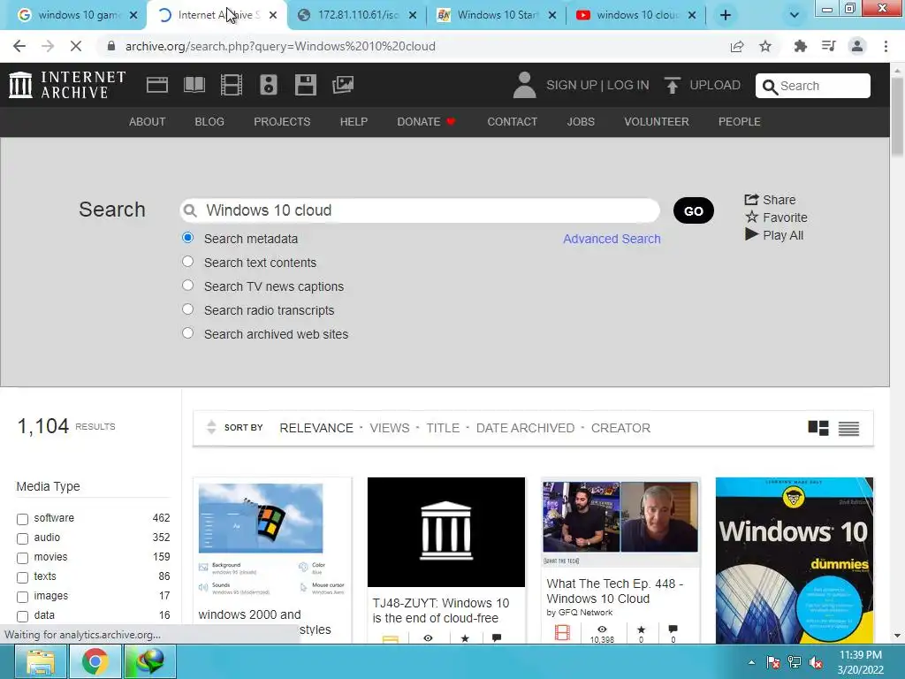Open the ABOUT menu item

point(148,122)
